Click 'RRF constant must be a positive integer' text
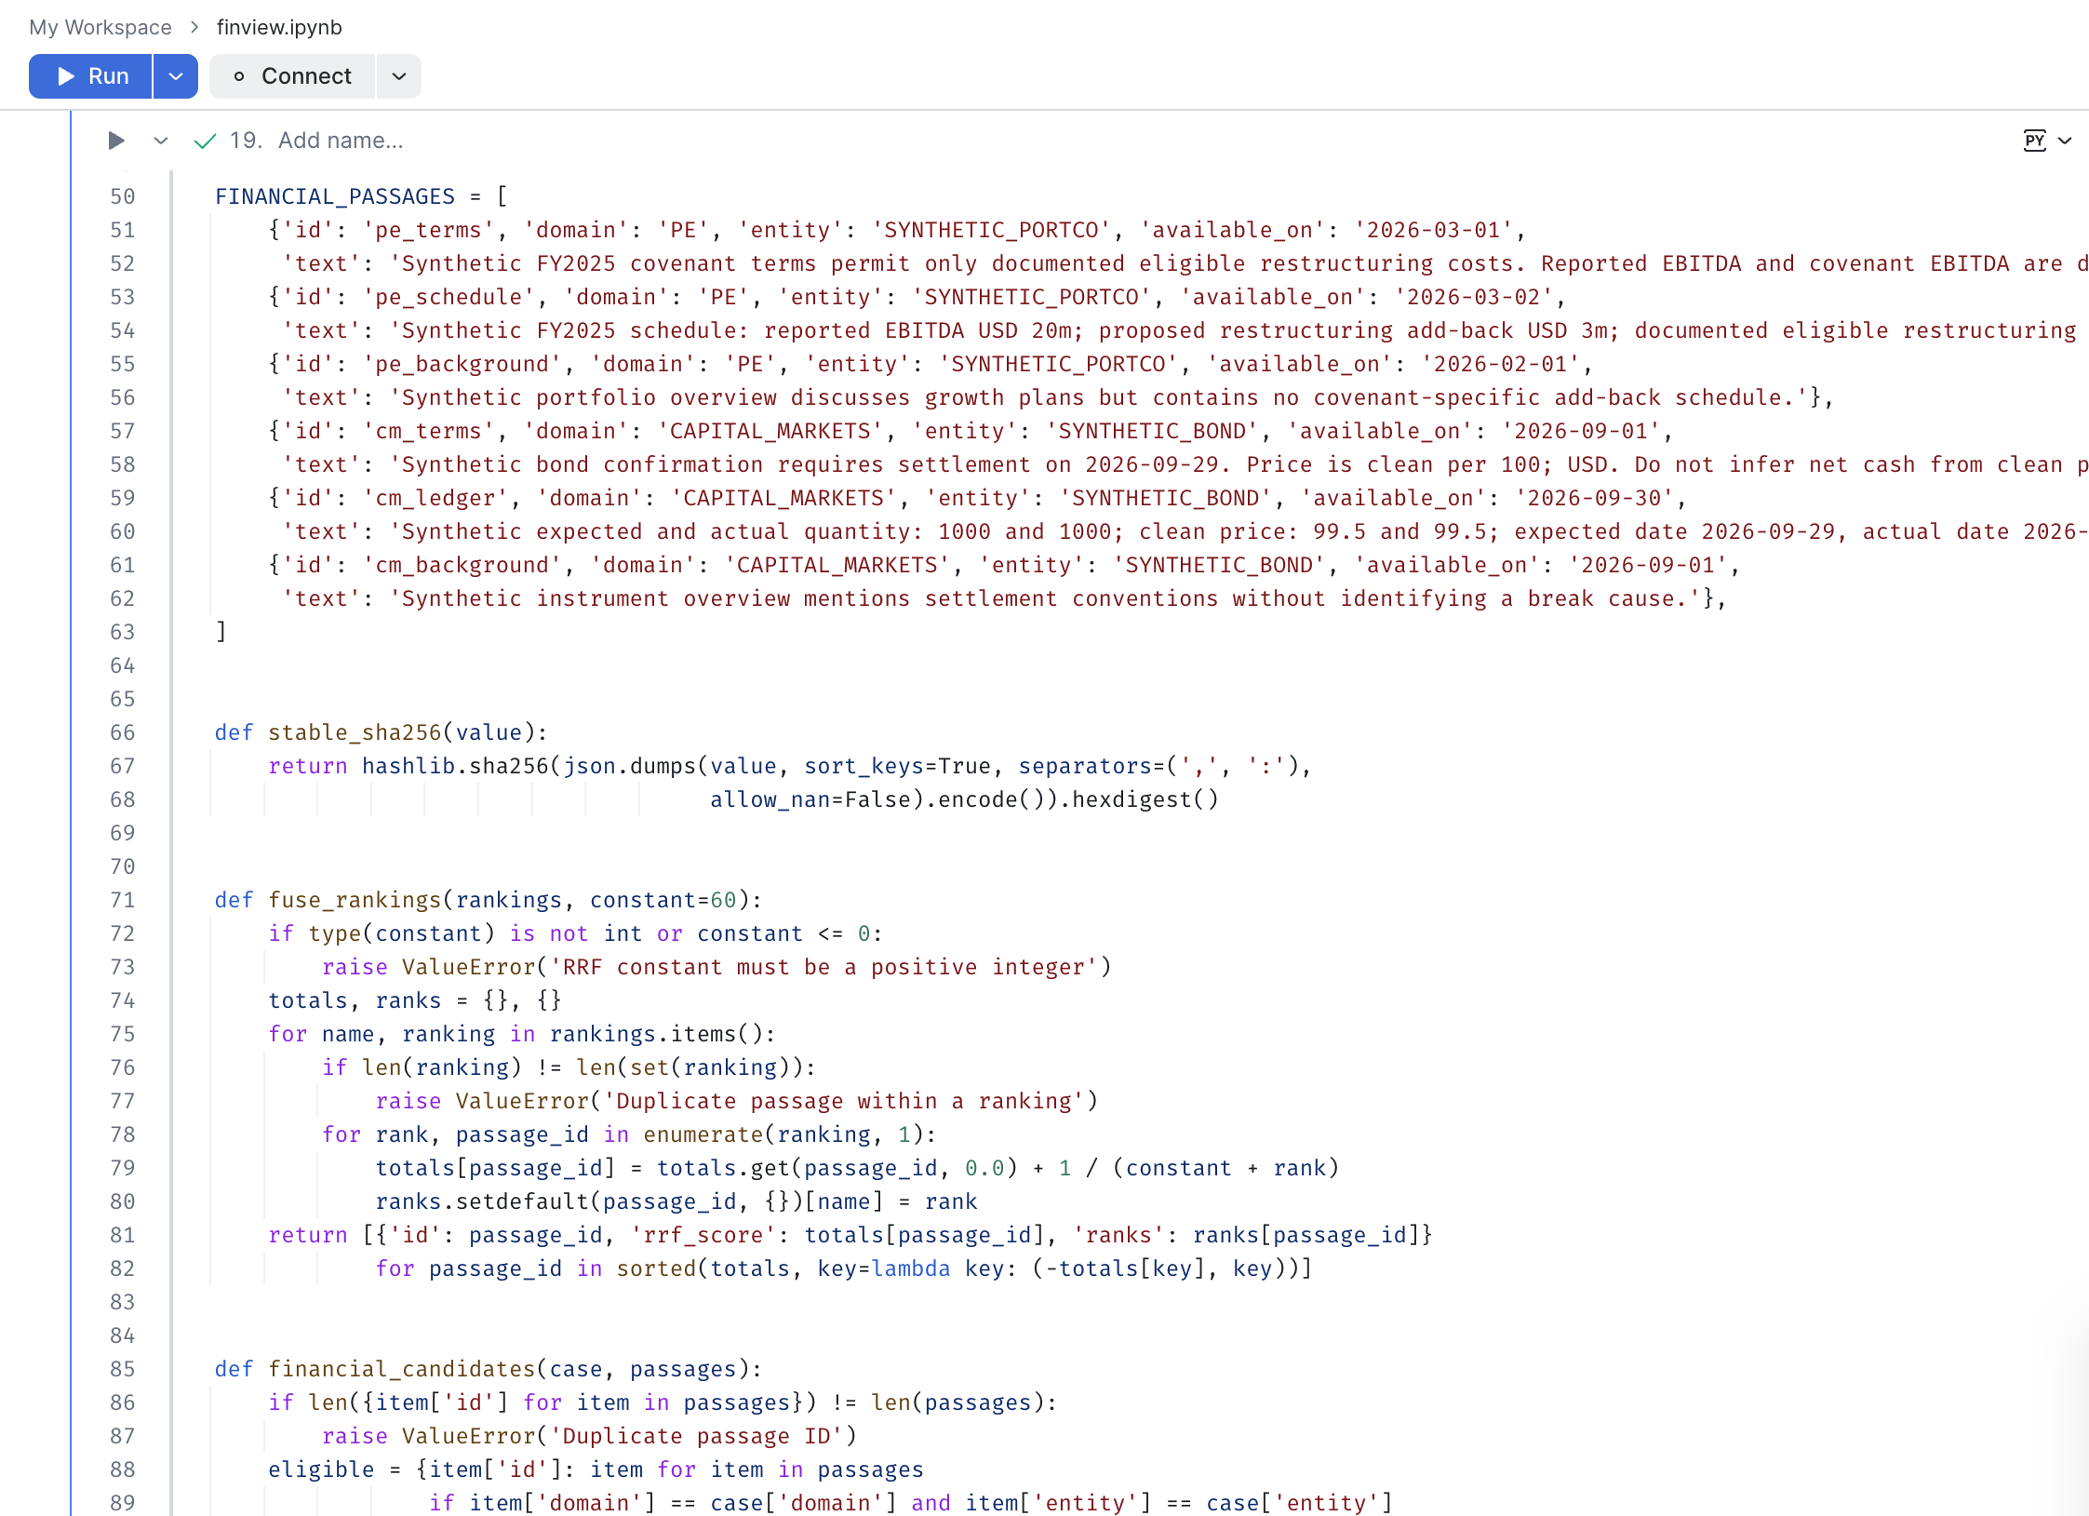This screenshot has width=2089, height=1516. [x=824, y=967]
